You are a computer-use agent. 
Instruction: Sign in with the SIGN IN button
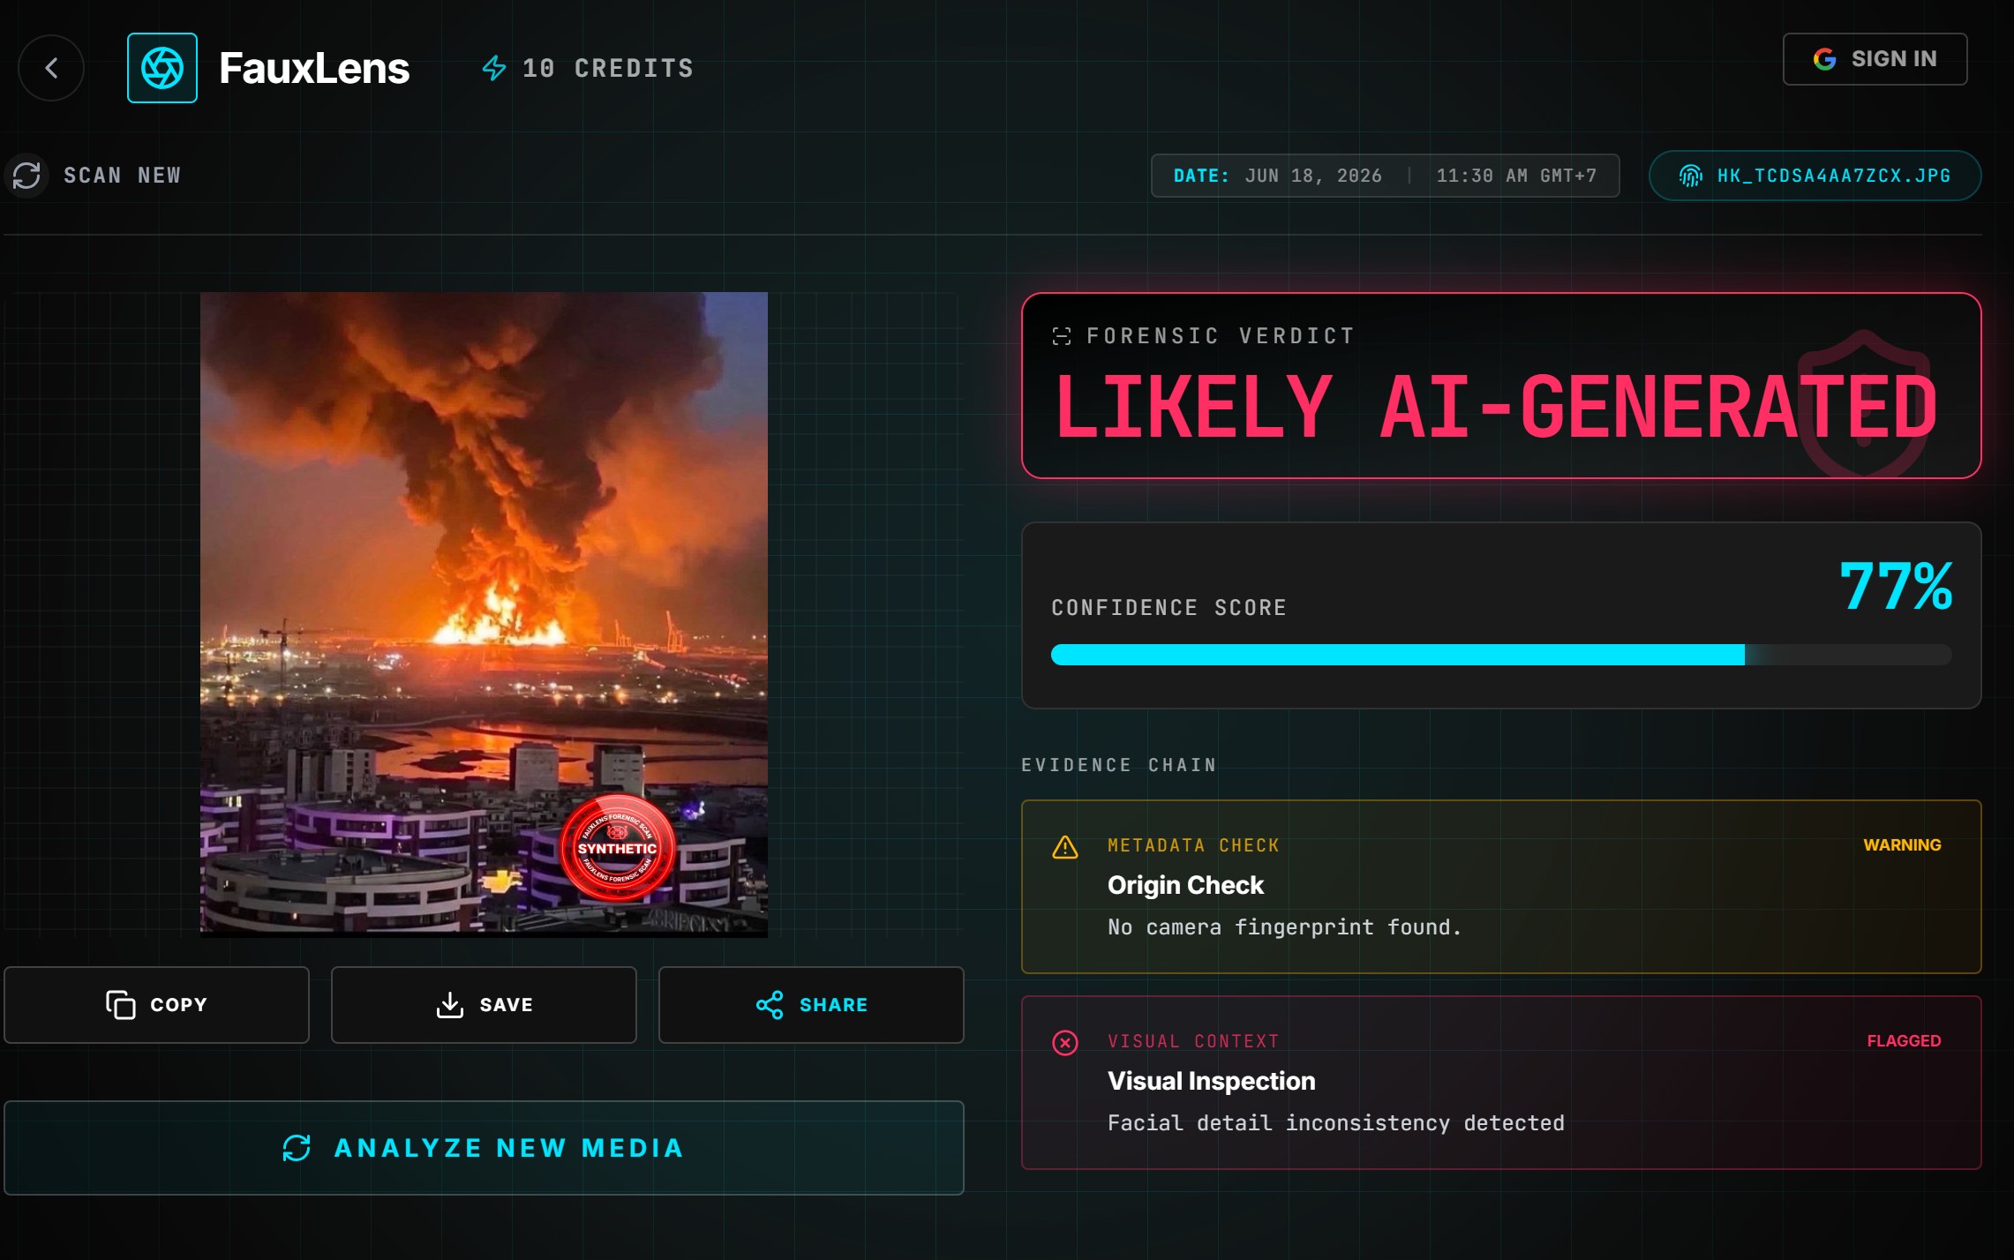tap(1875, 59)
